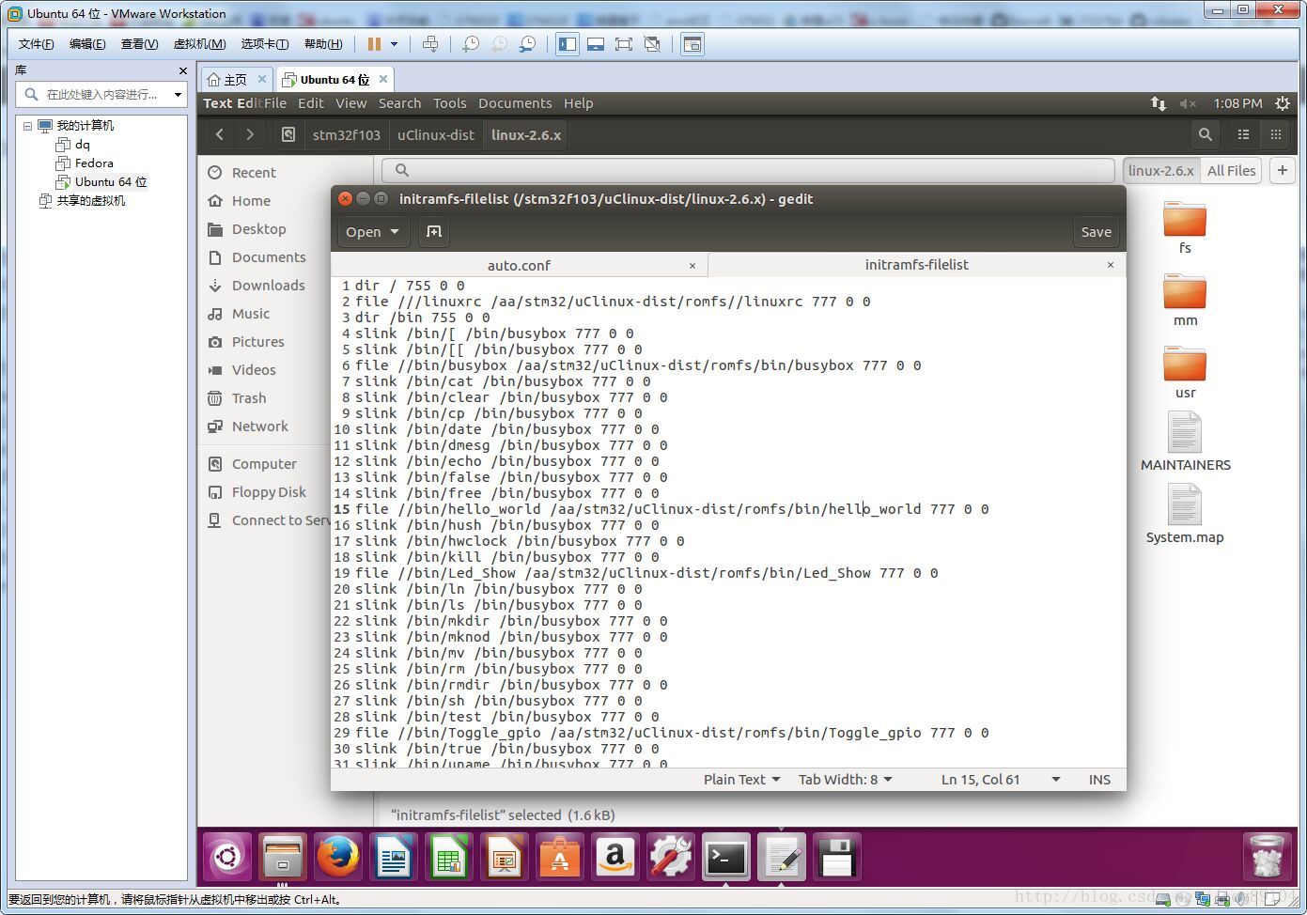Open Terminal from the Ubuntu dock
Viewport: 1307px width, 915px height.
click(726, 857)
